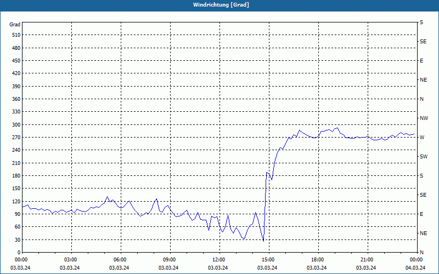Click the 510 value on the left axis

(x=16, y=35)
